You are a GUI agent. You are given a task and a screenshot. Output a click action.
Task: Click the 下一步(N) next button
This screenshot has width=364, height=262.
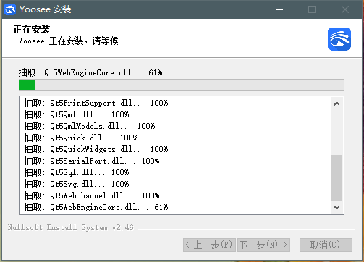[x=263, y=245]
